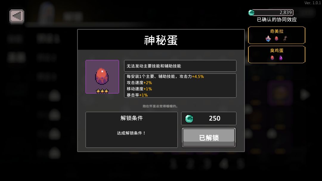The image size is (322, 181).
Task: Click the green gem beside 250
Action: [x=189, y=118]
